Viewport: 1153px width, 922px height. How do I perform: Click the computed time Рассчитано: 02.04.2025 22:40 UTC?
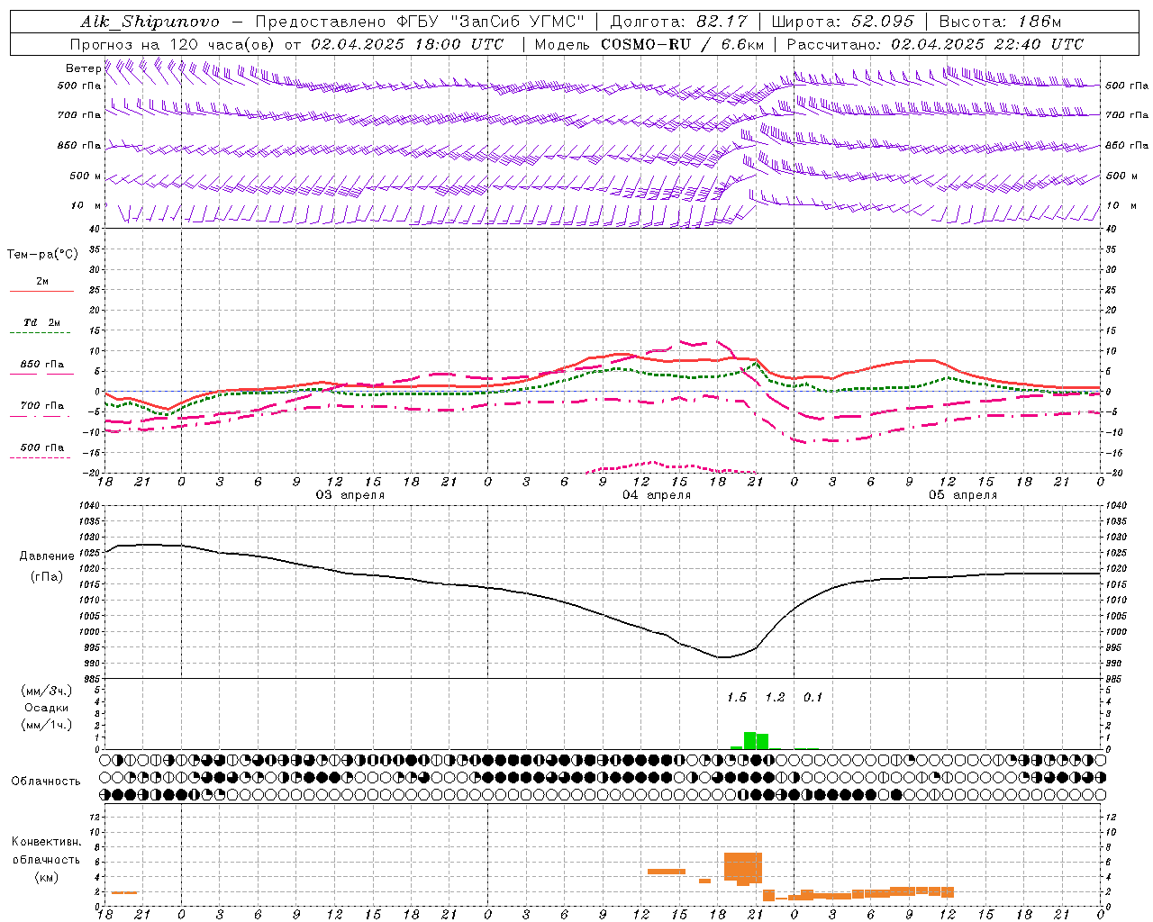(x=935, y=44)
